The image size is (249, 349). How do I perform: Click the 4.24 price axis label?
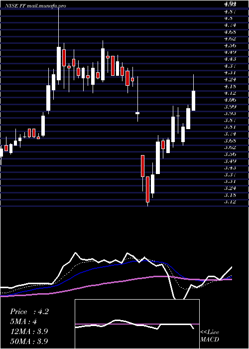click(230, 79)
